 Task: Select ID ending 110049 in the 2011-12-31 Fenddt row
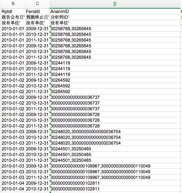point(115,177)
